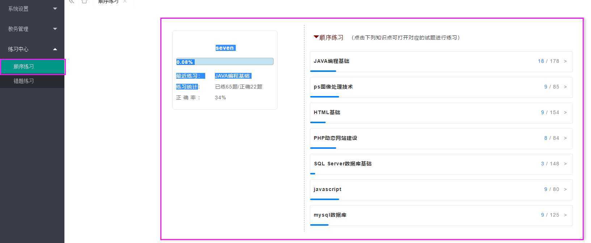591x243 pixels.
Task: Click the double-left arrow tab scroll icon
Action: coord(72,2)
